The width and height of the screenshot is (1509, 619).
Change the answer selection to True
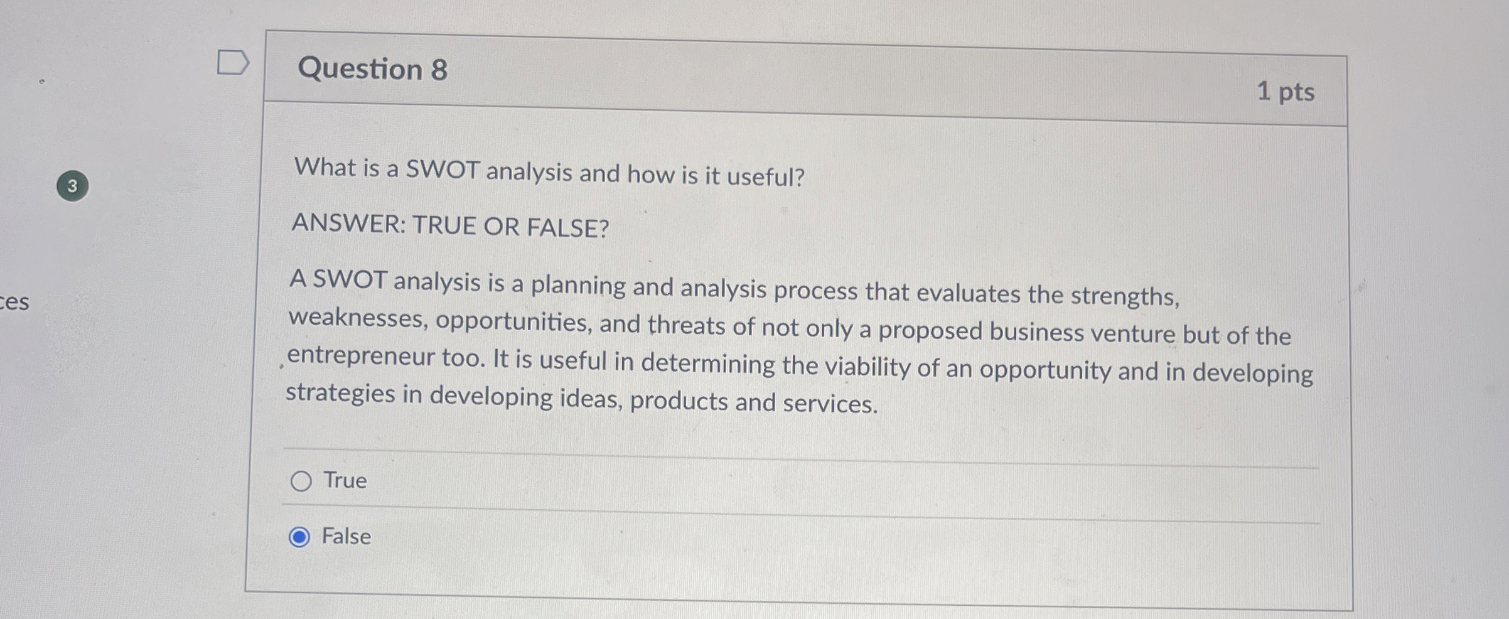tap(301, 480)
